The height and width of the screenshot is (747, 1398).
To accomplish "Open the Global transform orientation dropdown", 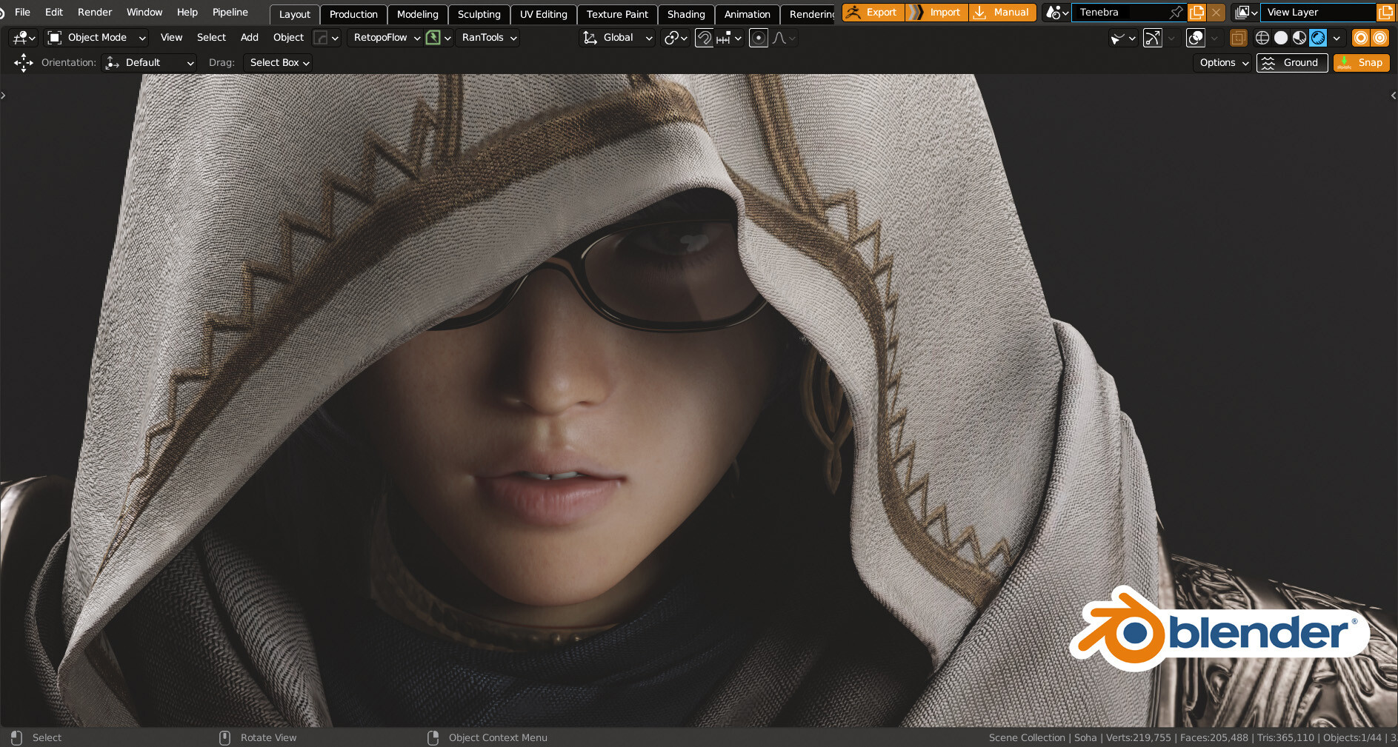I will pyautogui.click(x=618, y=38).
